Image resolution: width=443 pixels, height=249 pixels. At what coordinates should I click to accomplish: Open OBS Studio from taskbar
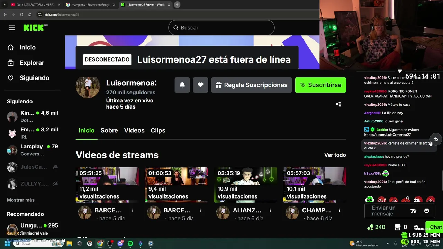click(x=110, y=243)
